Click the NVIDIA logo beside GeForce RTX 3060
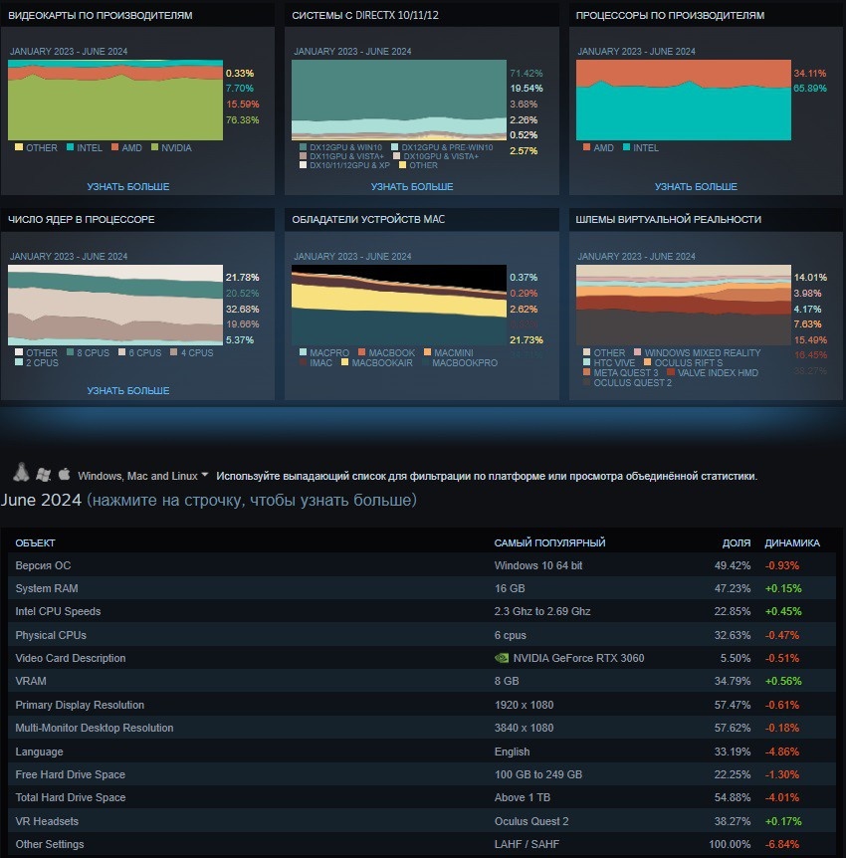Image resolution: width=846 pixels, height=858 pixels. [502, 658]
